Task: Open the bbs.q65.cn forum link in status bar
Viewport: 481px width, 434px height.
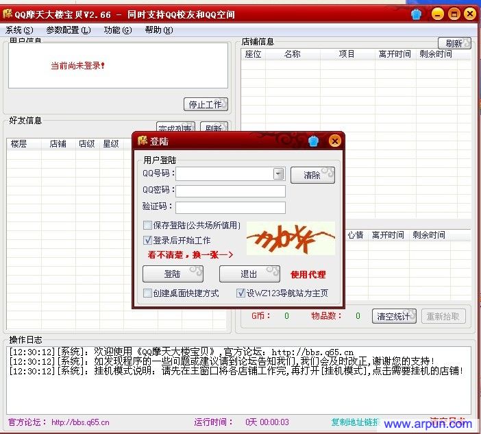Action: (80, 422)
